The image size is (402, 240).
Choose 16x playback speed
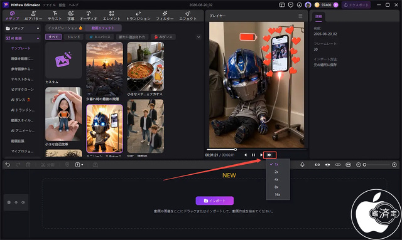pyautogui.click(x=278, y=195)
